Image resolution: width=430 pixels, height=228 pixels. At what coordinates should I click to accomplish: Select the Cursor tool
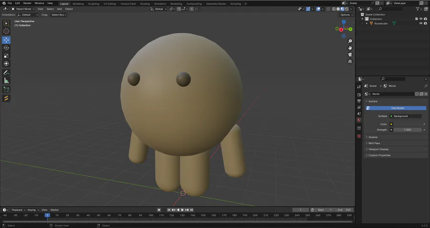coord(6,31)
